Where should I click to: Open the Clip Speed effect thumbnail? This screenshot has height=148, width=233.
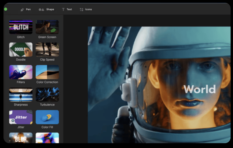click(x=47, y=49)
